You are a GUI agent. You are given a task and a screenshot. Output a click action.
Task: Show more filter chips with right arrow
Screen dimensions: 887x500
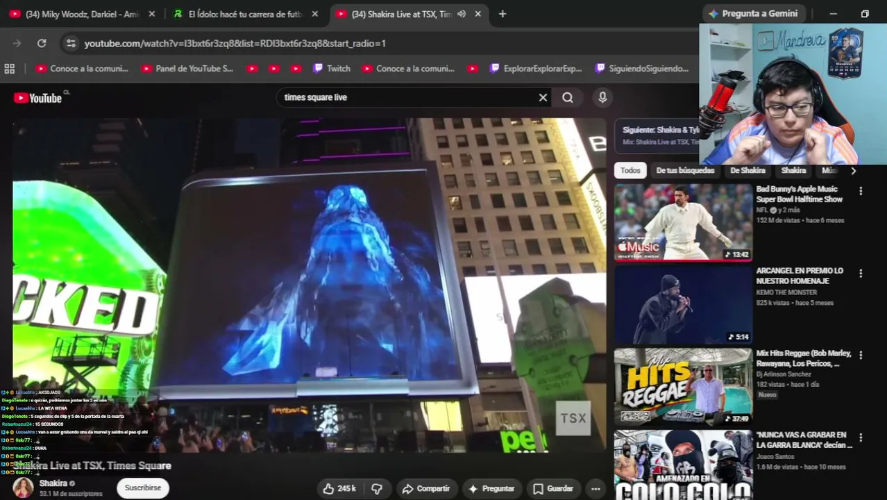(x=853, y=170)
